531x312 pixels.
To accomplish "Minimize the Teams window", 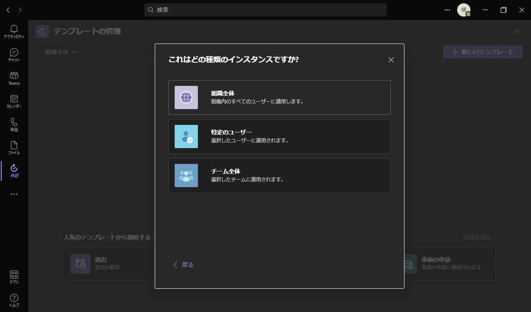I will [485, 10].
